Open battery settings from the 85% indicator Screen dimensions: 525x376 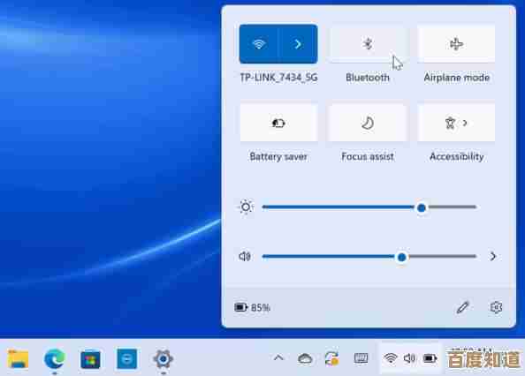tap(252, 307)
